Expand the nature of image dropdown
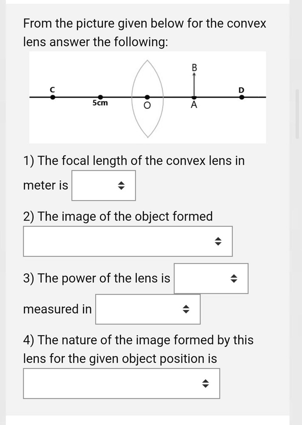 pos(121,383)
